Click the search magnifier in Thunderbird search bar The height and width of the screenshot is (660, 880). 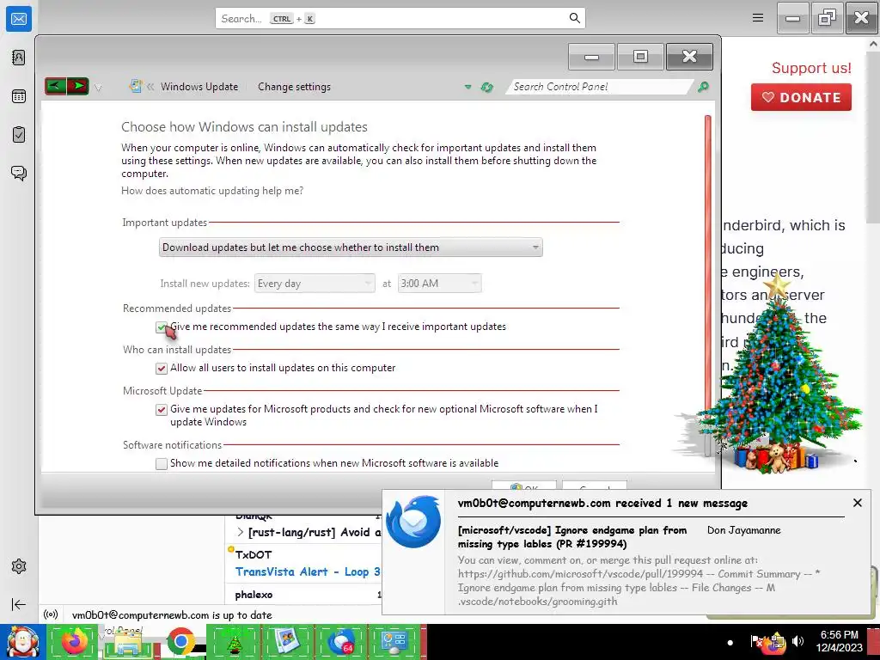(574, 18)
